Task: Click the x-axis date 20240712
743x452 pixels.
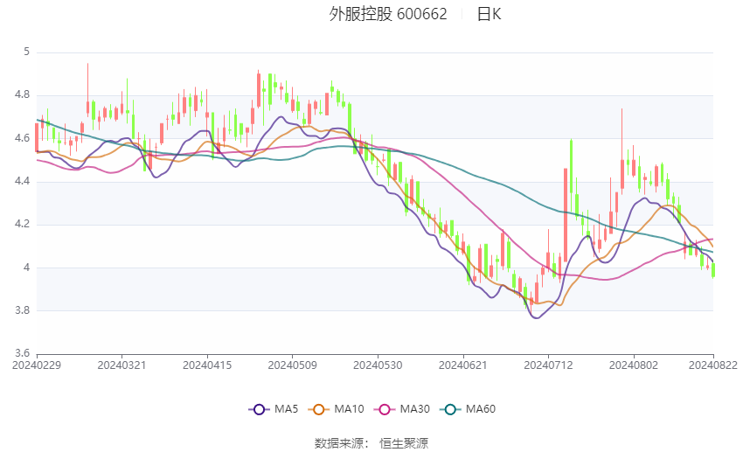Action: coord(548,365)
